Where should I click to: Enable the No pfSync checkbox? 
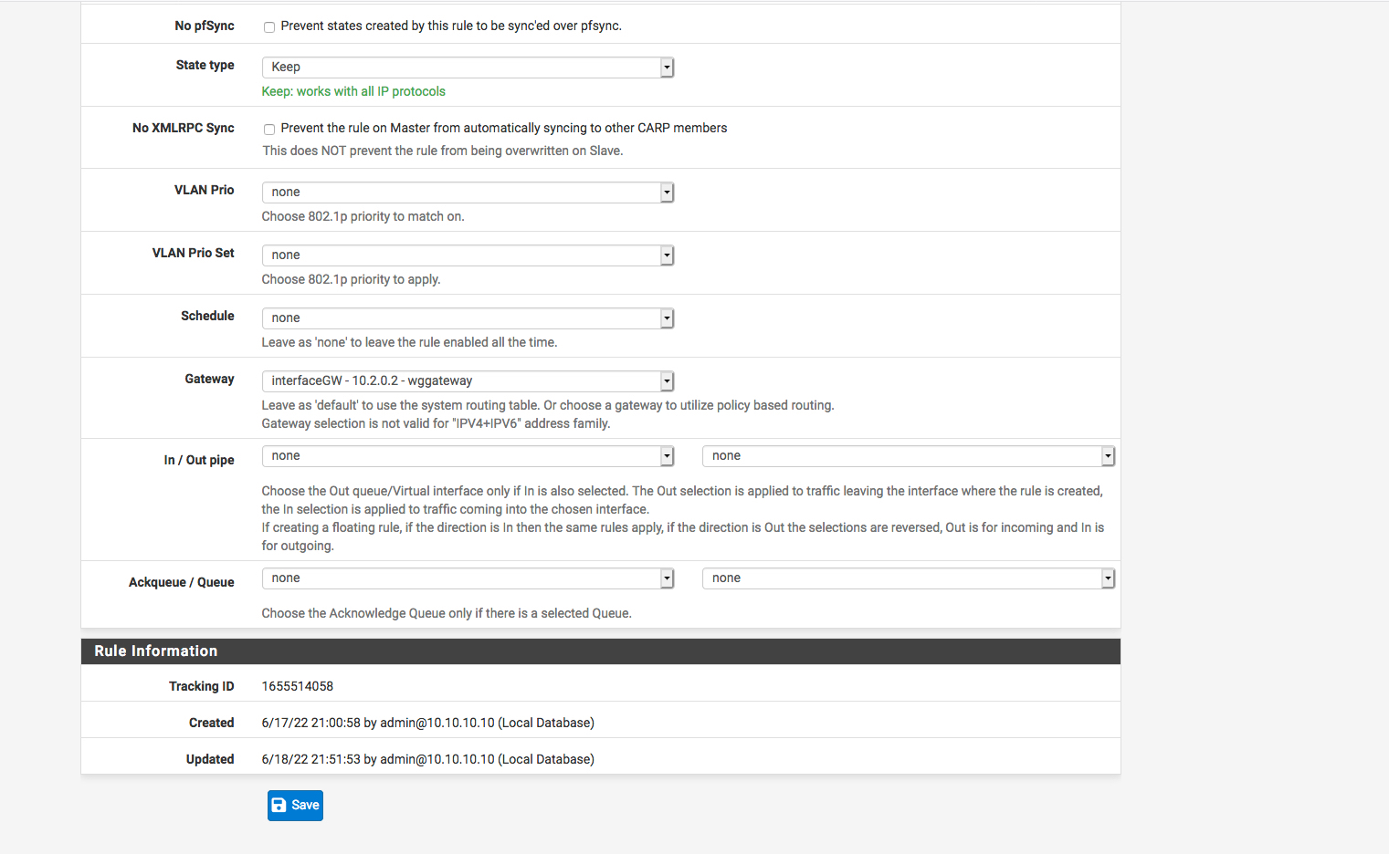[x=269, y=27]
